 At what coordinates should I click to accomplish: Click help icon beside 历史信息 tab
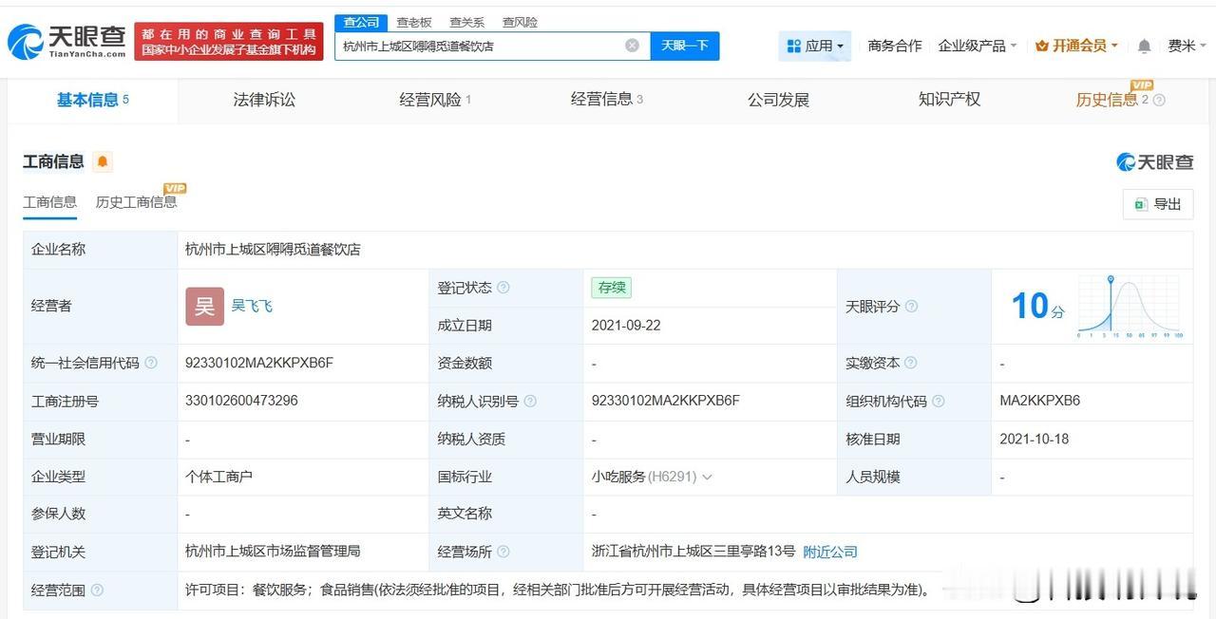pyautogui.click(x=1159, y=100)
